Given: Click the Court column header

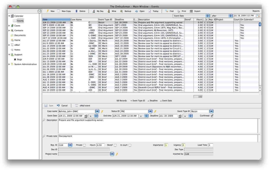Looking at the screenshot, I should (x=236, y=19).
